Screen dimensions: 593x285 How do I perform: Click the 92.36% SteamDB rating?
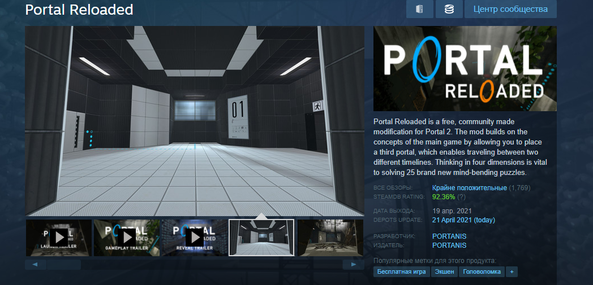tap(444, 197)
